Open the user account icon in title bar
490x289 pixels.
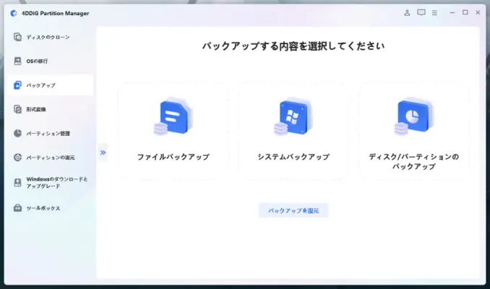pos(407,13)
